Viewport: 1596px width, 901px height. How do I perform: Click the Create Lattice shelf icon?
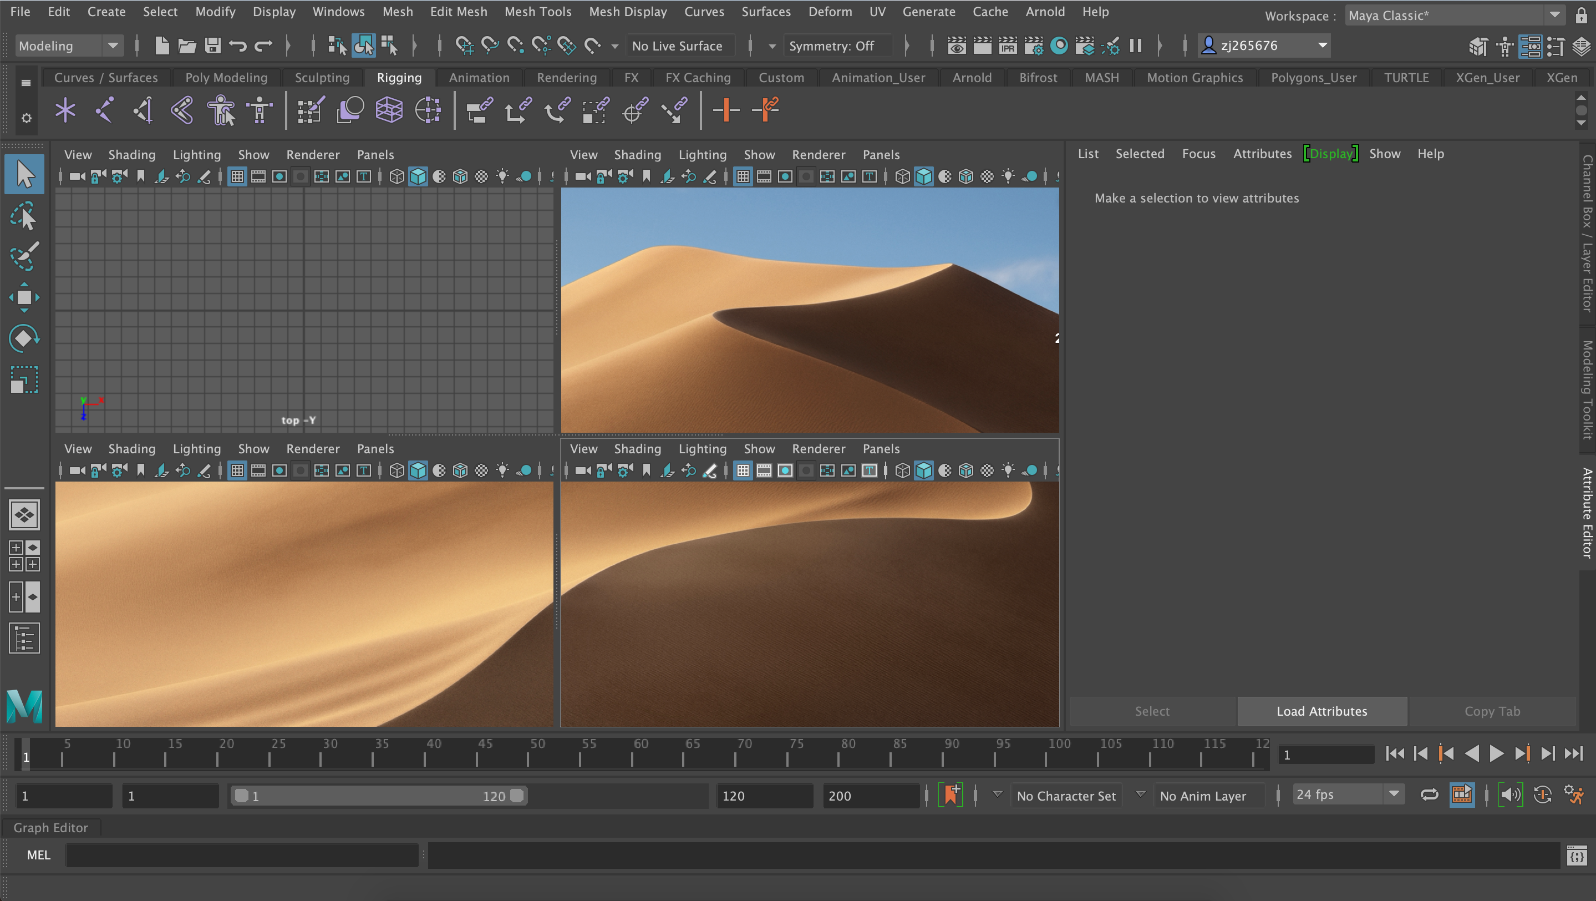tap(389, 111)
